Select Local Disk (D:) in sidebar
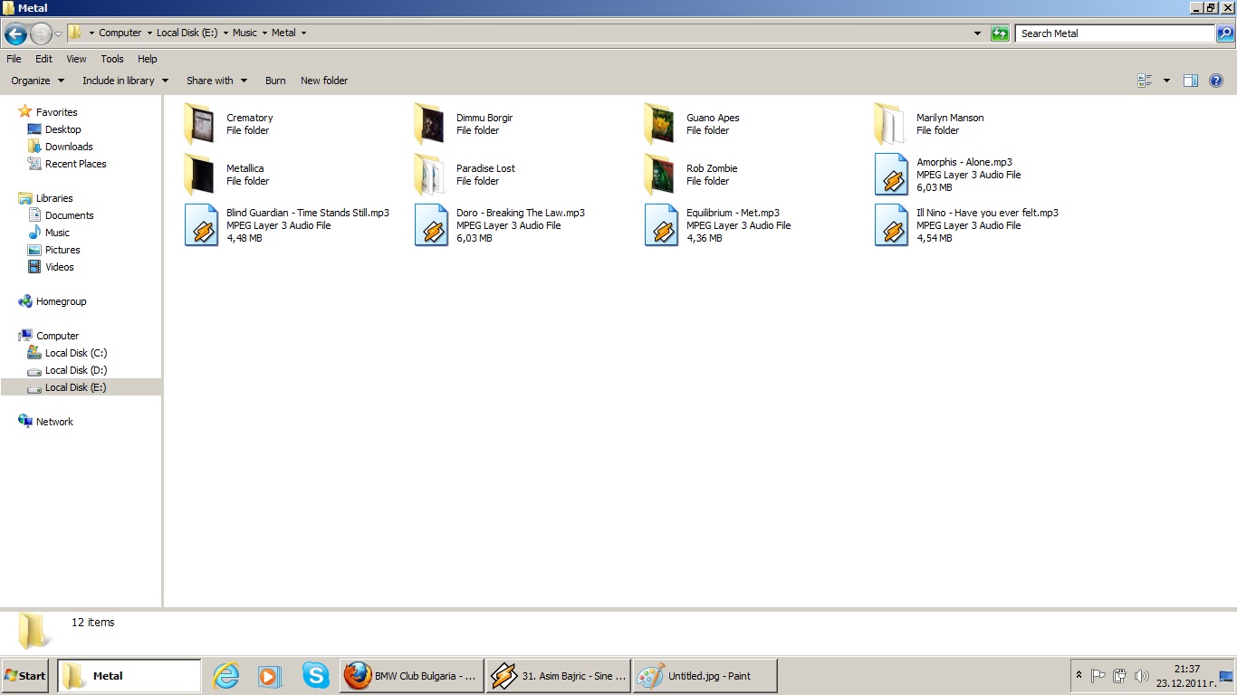Screen dimensions: 1237x695 point(76,370)
